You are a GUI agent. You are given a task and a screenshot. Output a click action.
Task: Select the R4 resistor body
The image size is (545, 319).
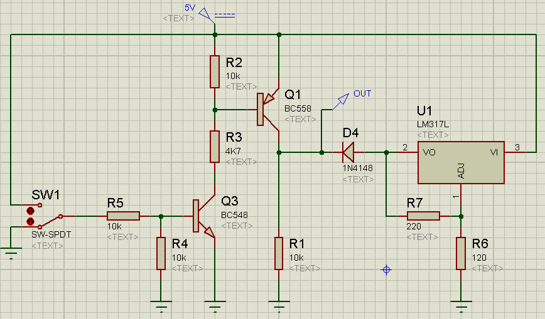161,253
